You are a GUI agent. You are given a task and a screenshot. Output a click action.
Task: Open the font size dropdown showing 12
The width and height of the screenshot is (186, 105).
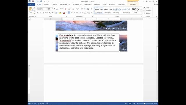(52, 9)
